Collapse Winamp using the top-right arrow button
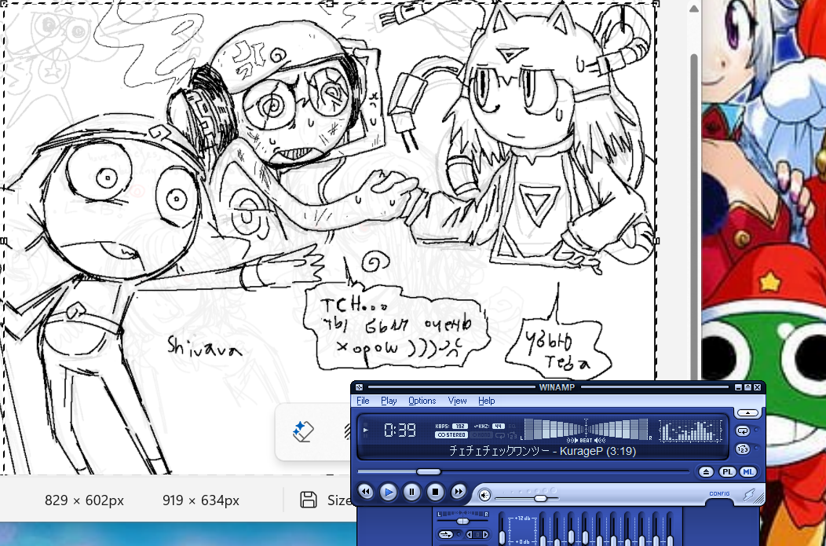Image resolution: width=826 pixels, height=546 pixels. (747, 412)
